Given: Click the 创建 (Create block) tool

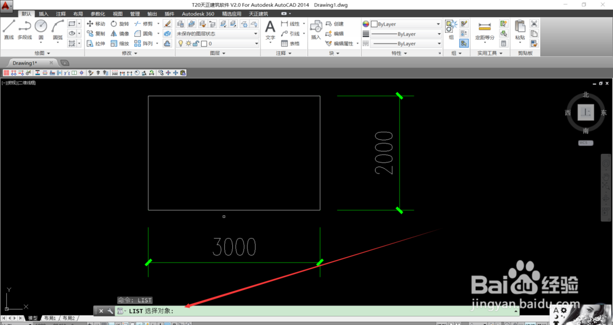Looking at the screenshot, I should (x=335, y=24).
